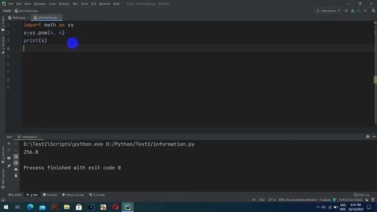The image size is (377, 212).
Task: Open the Navigate menu
Action: point(40,4)
